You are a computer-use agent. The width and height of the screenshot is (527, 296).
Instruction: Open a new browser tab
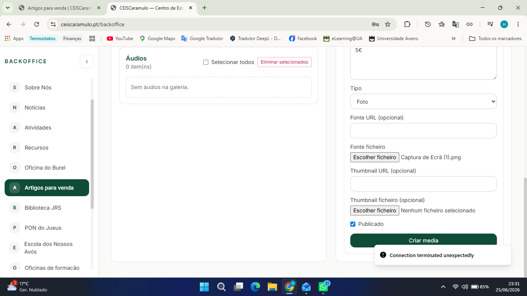pyautogui.click(x=204, y=8)
